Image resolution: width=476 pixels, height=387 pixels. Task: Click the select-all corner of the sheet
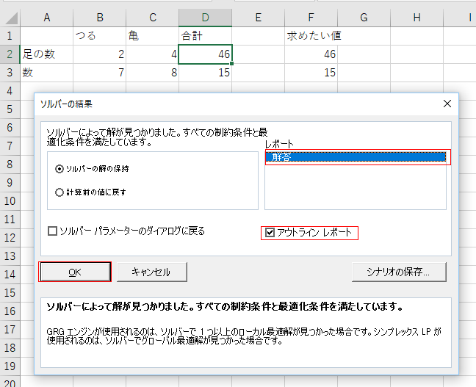(x=10, y=17)
